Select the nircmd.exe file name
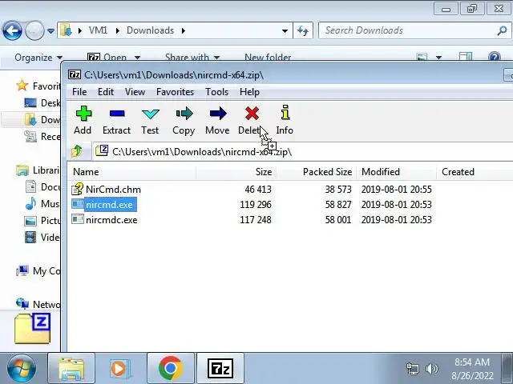Viewport: 513px width, 384px height. click(109, 205)
